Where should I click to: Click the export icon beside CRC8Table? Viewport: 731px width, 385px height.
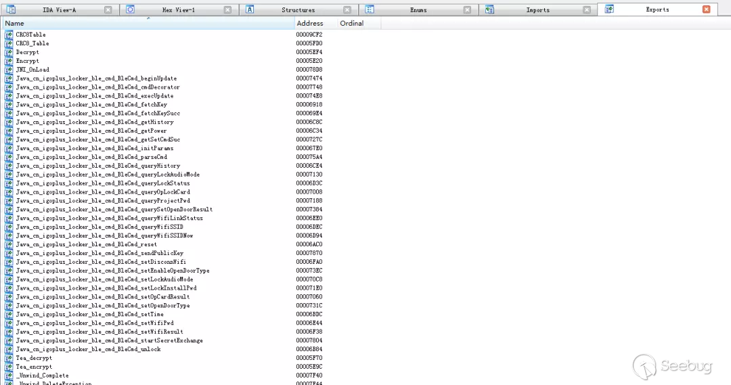tap(8, 35)
